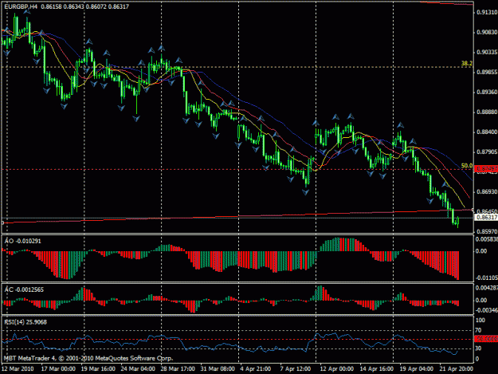Select the 38.2 Fibonacci level label
498x374 pixels.
point(467,64)
